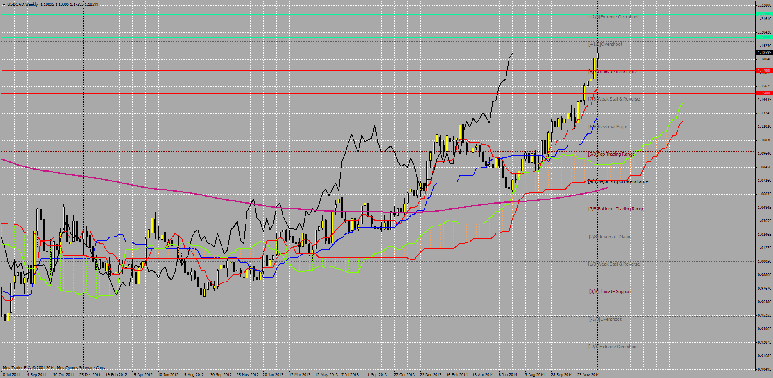
Task: Pick the 10 Jun 2012 date label
Action: coord(168,374)
